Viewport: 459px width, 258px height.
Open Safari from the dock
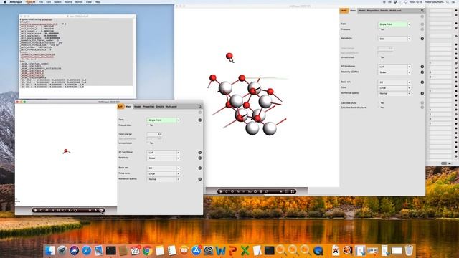(86, 251)
